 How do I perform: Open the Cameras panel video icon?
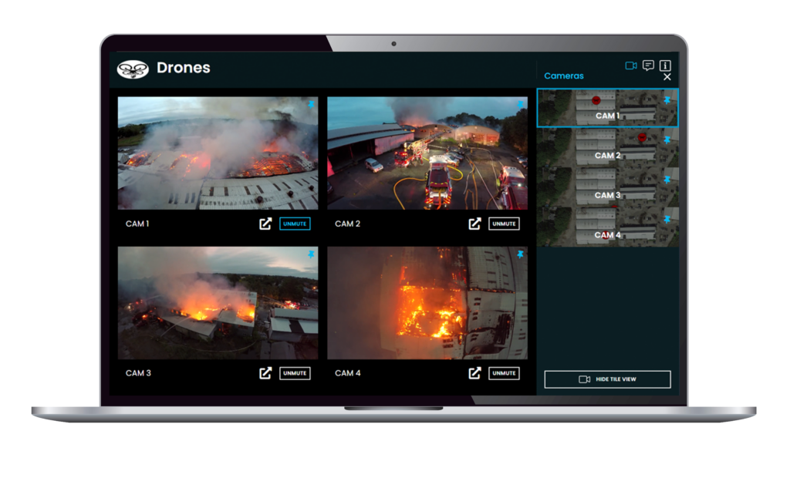pyautogui.click(x=631, y=66)
